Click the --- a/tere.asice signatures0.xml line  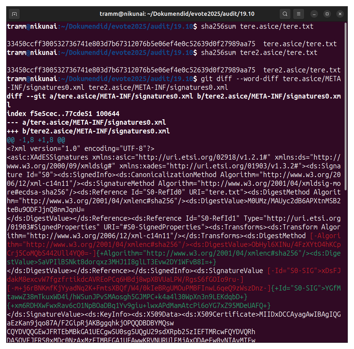pyautogui.click(x=86, y=122)
